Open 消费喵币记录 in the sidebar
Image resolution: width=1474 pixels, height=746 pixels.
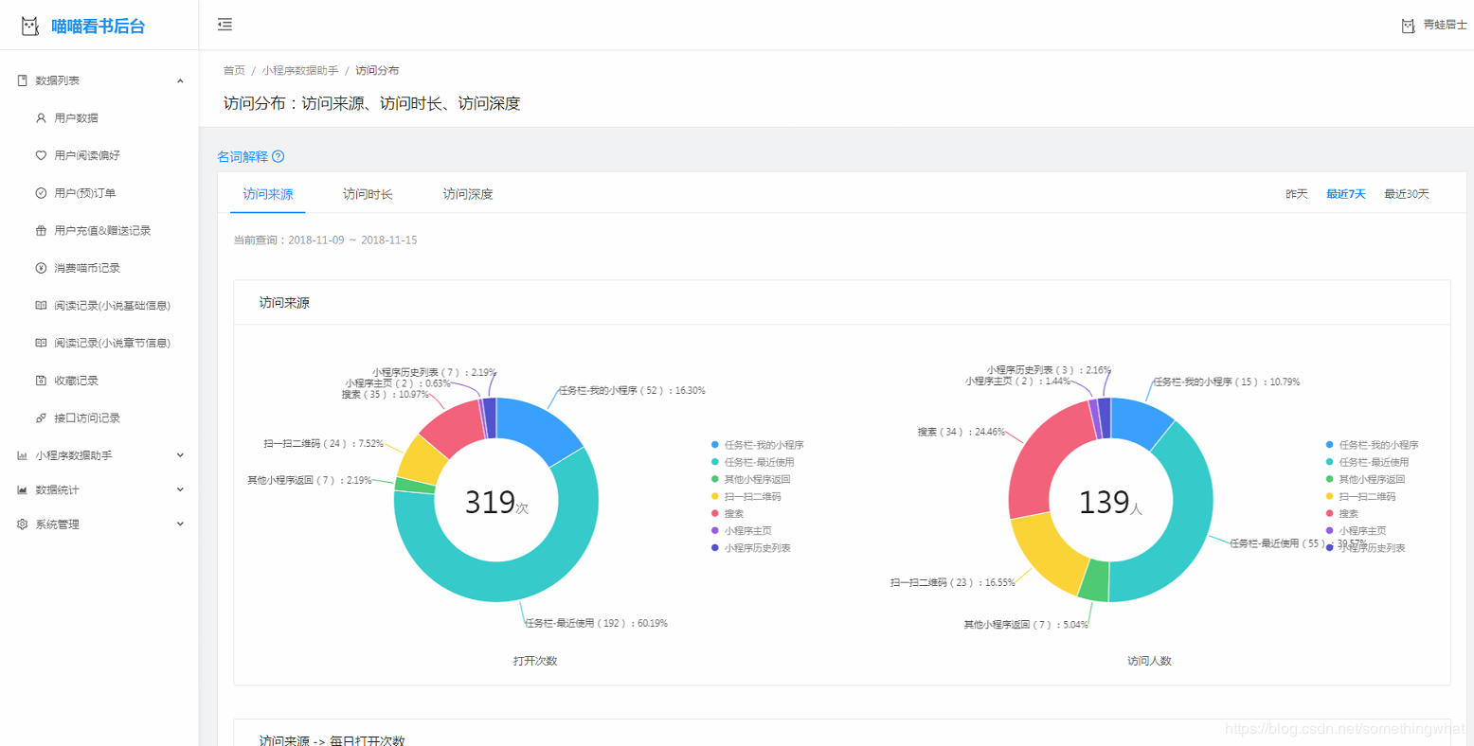[87, 268]
